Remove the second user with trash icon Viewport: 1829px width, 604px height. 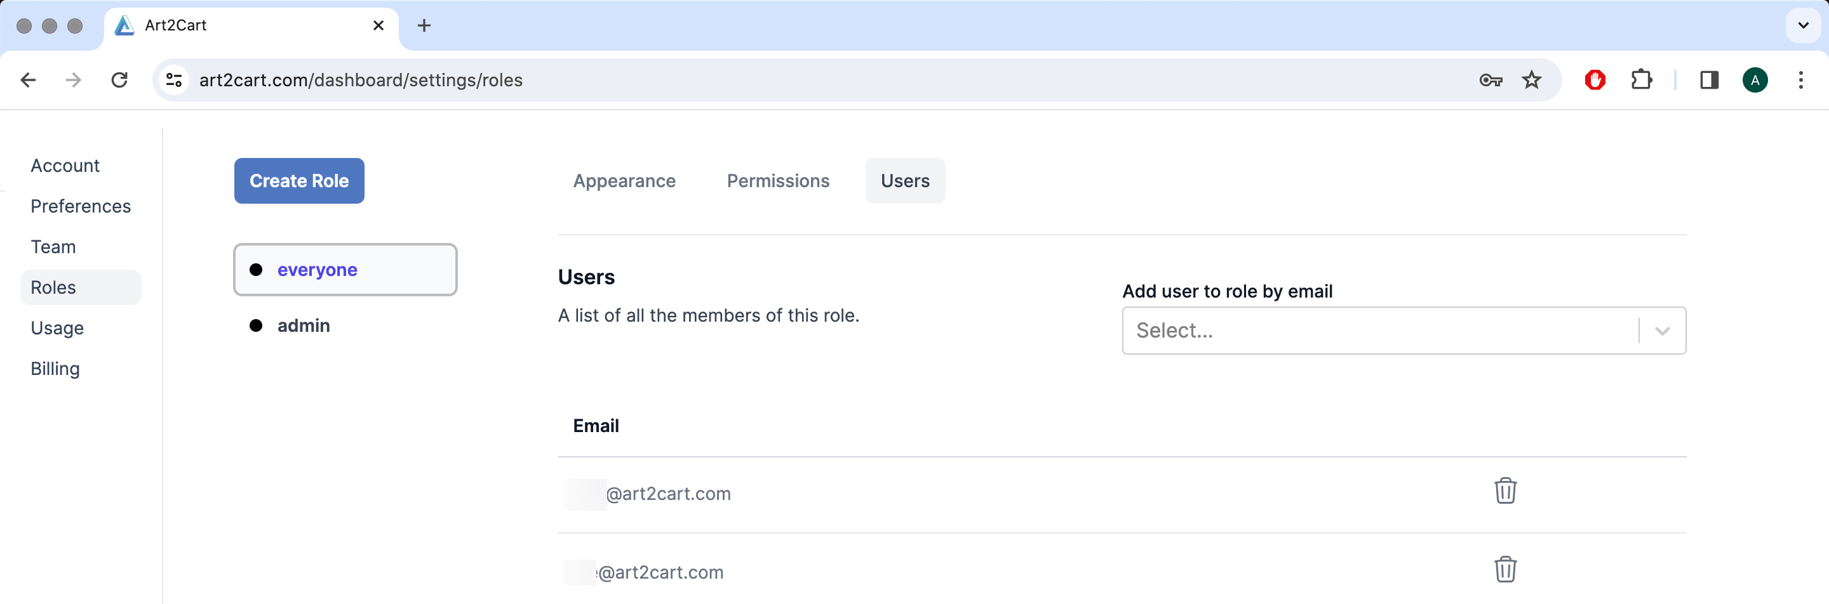1504,569
